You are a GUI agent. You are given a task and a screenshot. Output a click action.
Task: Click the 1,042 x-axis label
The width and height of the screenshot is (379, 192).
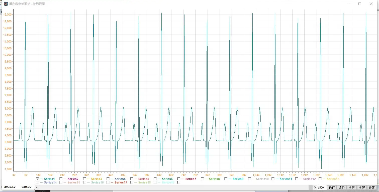256,175
